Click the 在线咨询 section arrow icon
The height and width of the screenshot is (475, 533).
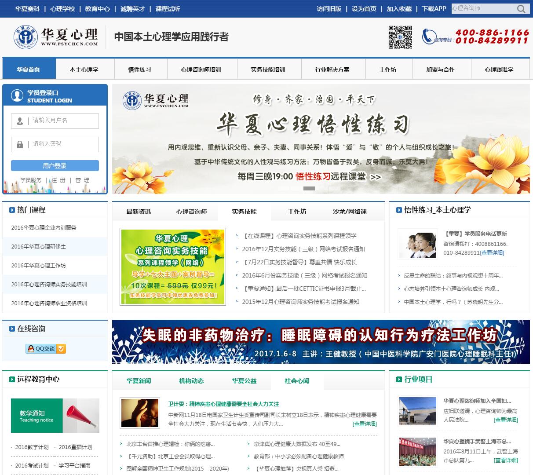pyautogui.click(x=12, y=329)
